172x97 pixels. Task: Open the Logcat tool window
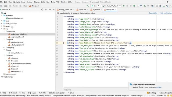click(32, 93)
